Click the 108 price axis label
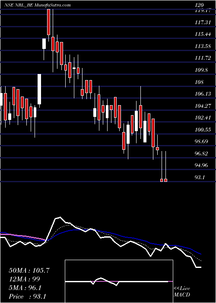Viewport: 216px width, 303px height. pos(199,82)
